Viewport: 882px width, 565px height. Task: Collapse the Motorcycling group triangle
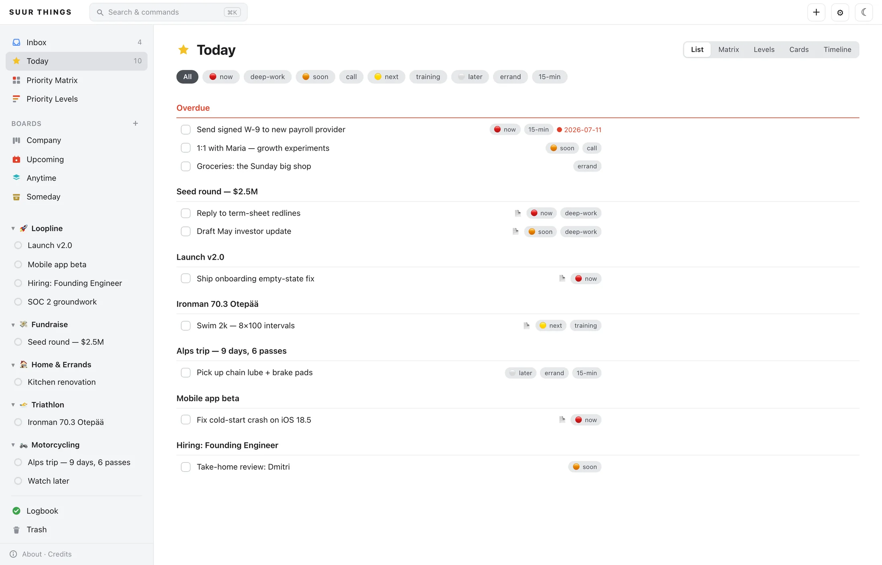tap(13, 445)
